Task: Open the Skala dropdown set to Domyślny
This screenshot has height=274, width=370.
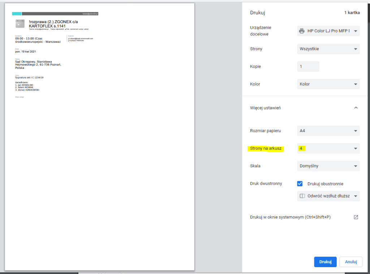Action: point(328,166)
